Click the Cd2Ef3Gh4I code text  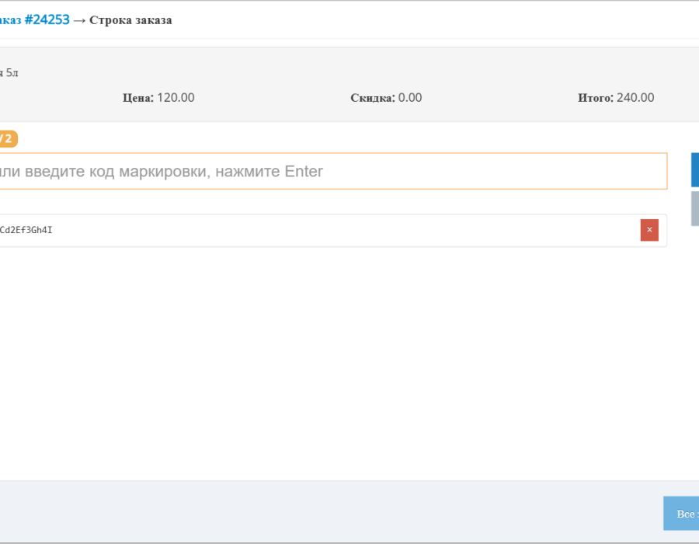click(x=26, y=230)
